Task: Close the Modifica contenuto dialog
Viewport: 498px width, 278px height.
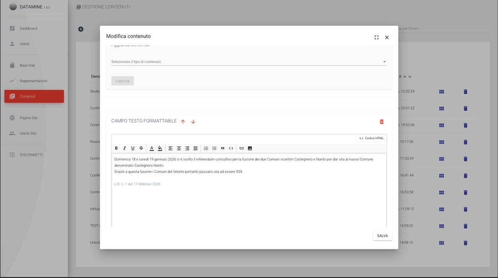Action: 387,37
